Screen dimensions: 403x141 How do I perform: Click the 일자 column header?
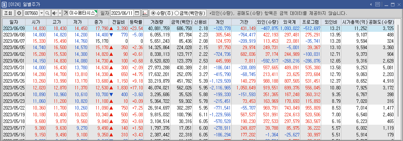(x=13, y=22)
